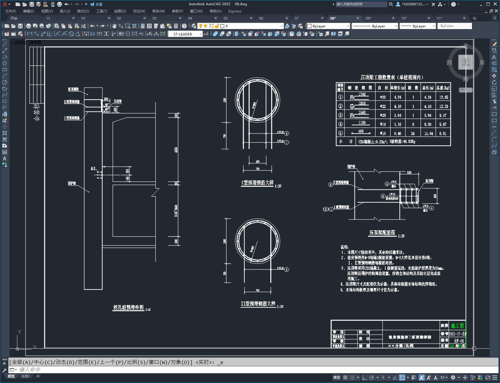Select the Hatch tool

click(5, 133)
